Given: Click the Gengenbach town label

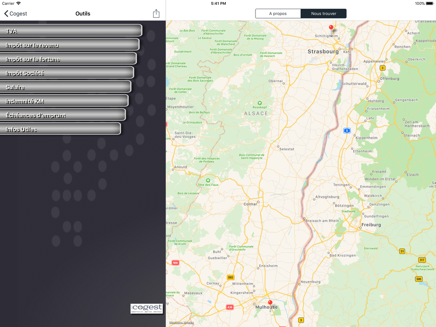Looking at the screenshot, I should click(x=406, y=100).
